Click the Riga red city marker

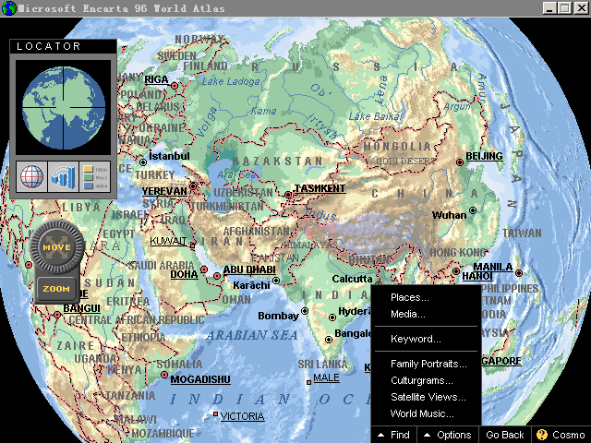pos(175,86)
